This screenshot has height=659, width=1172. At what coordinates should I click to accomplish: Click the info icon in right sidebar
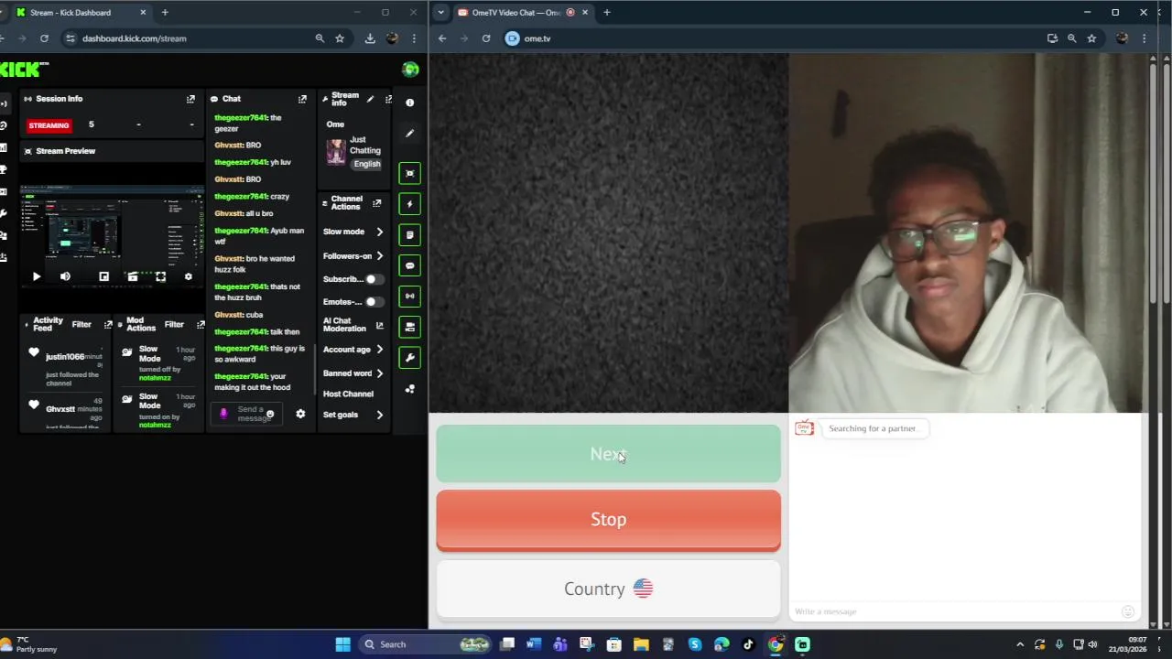pyautogui.click(x=410, y=103)
